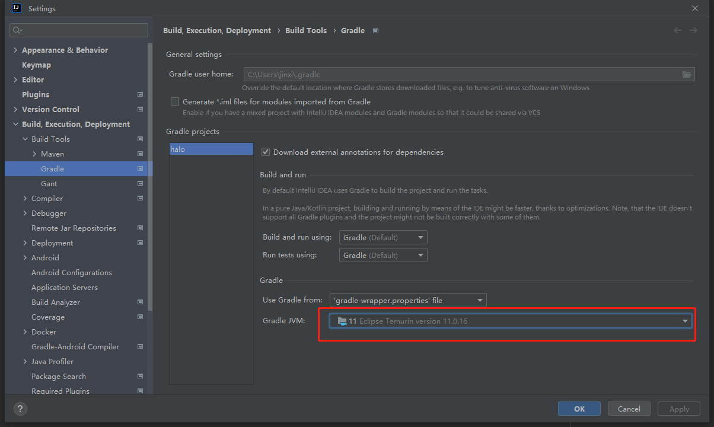Click the JDK folder icon in Gradle JVM field
Image resolution: width=714 pixels, height=427 pixels.
click(x=342, y=321)
